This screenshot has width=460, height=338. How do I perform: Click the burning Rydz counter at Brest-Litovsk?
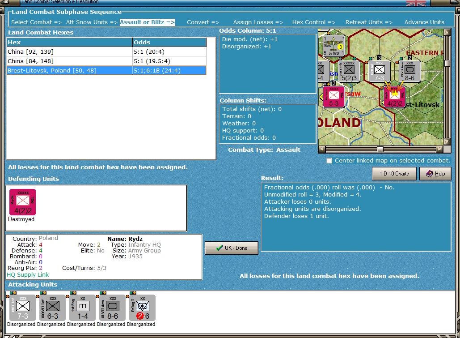tap(395, 97)
